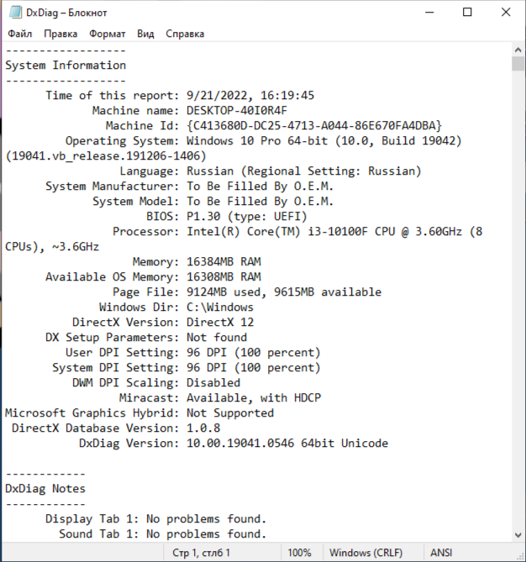Click the scrollbar up arrow
Image resolution: width=526 pixels, height=562 pixels.
click(518, 50)
